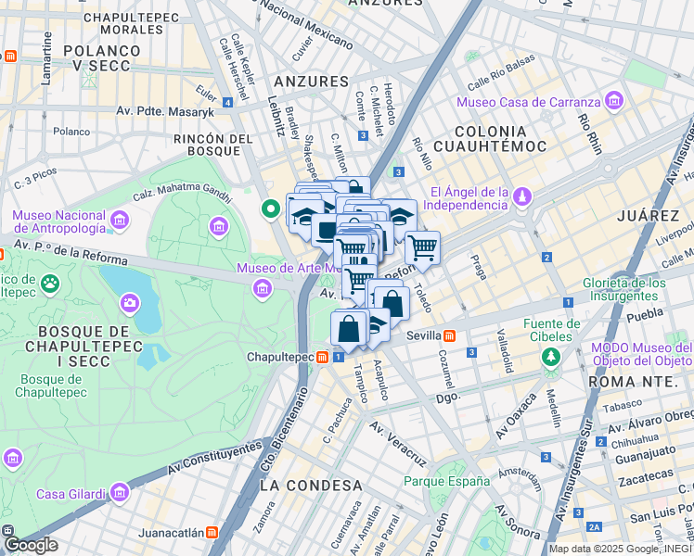Click the COLONIA CUAUHTÉMOC neighborhood label
The image size is (694, 556).
tap(491, 139)
